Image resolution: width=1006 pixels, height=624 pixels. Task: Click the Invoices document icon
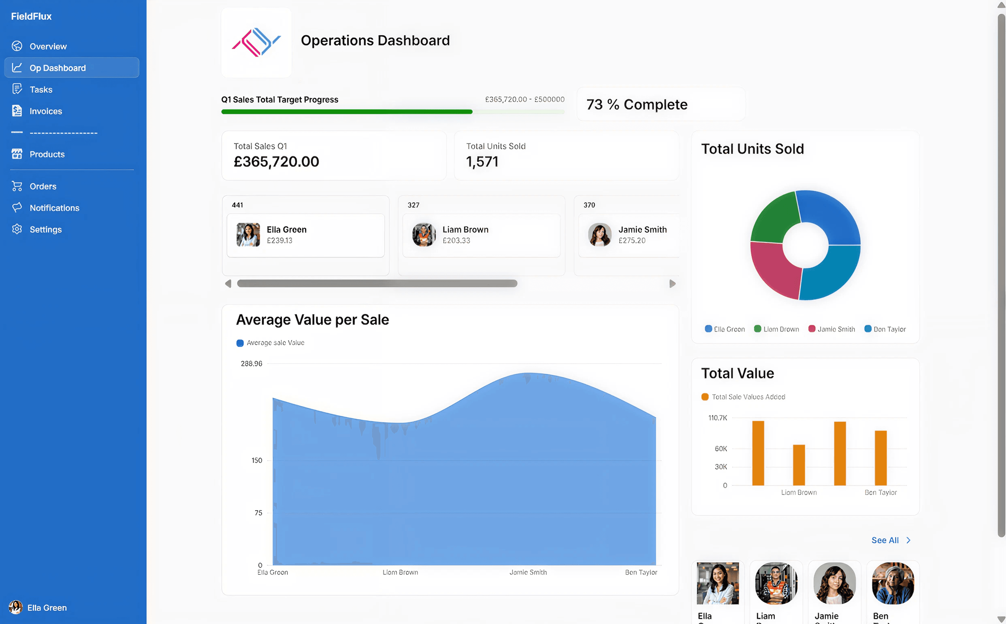(17, 111)
